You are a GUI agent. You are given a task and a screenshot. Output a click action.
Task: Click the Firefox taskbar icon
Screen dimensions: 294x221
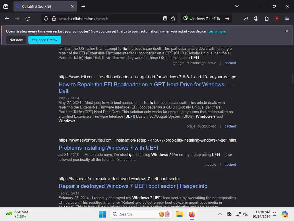click(192, 214)
